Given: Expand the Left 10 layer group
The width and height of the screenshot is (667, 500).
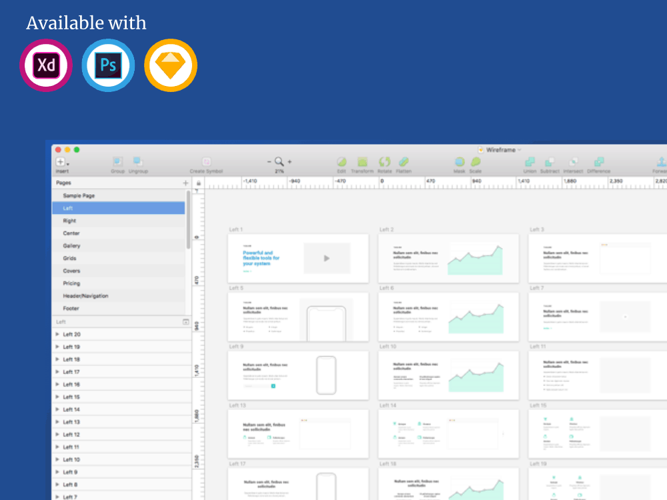Looking at the screenshot, I should [57, 459].
